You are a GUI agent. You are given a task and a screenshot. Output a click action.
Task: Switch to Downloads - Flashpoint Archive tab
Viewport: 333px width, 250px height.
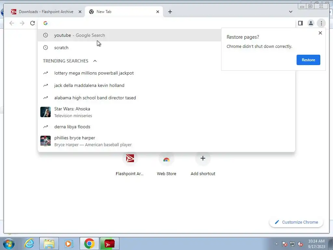[46, 12]
